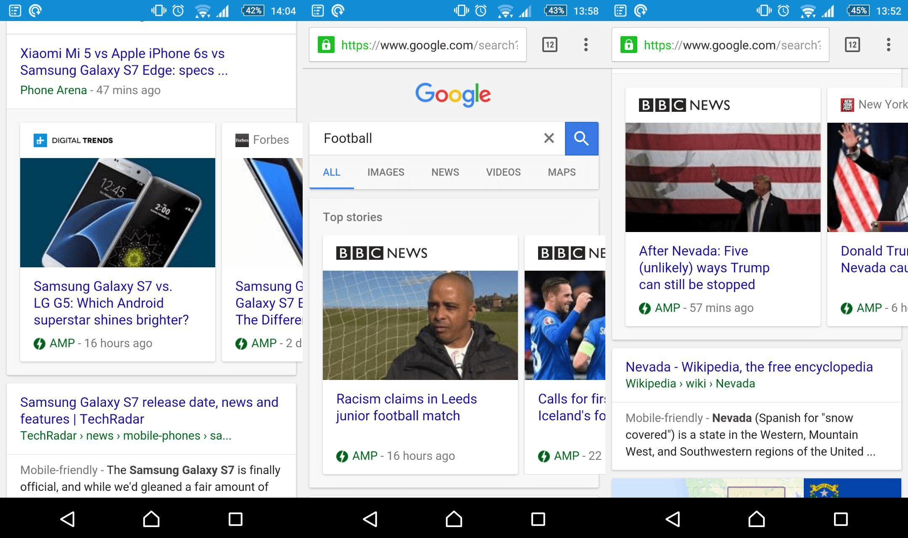Screen dimensions: 908x538
Task: Open tab switcher in the right browser
Action: (853, 45)
